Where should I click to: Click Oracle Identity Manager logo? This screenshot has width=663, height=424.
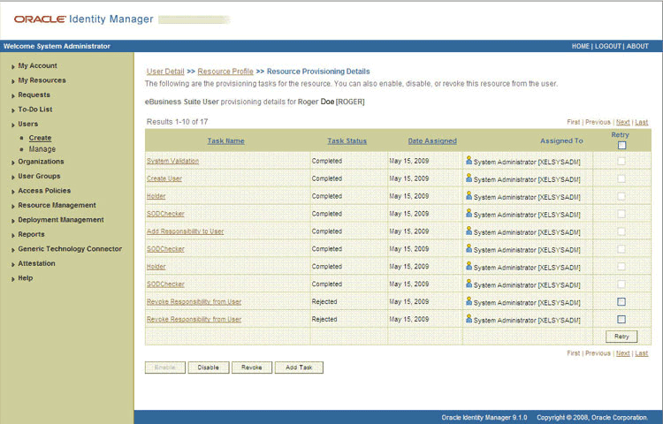pos(83,19)
